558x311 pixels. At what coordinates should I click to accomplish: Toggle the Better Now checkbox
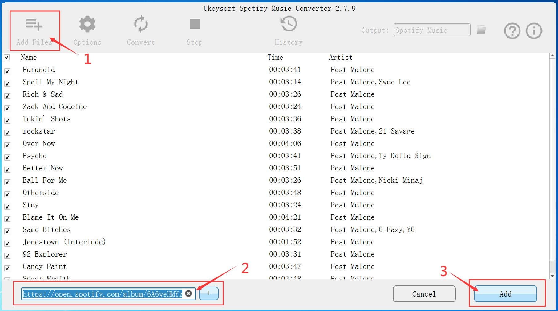point(7,170)
